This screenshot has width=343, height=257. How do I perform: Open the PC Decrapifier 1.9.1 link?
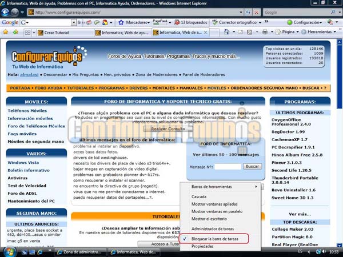pyautogui.click(x=293, y=147)
